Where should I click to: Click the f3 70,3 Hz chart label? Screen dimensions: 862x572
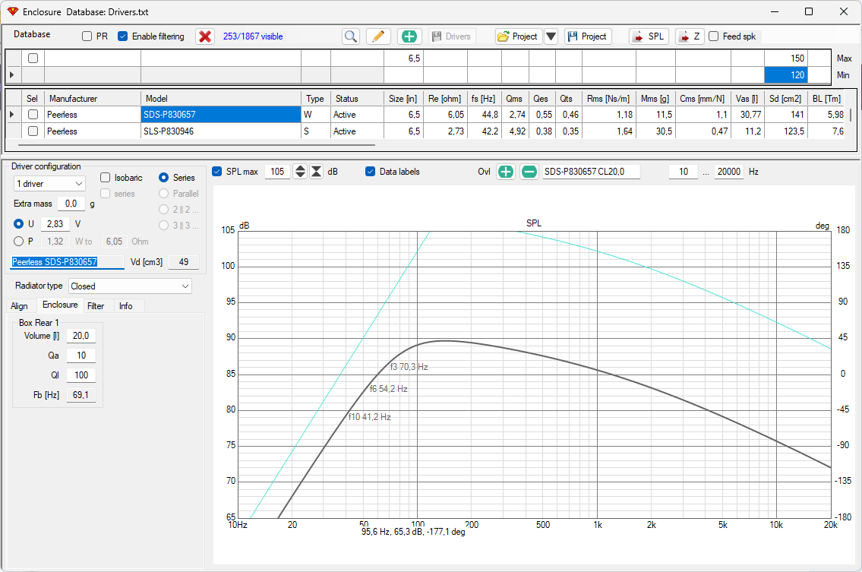point(409,367)
